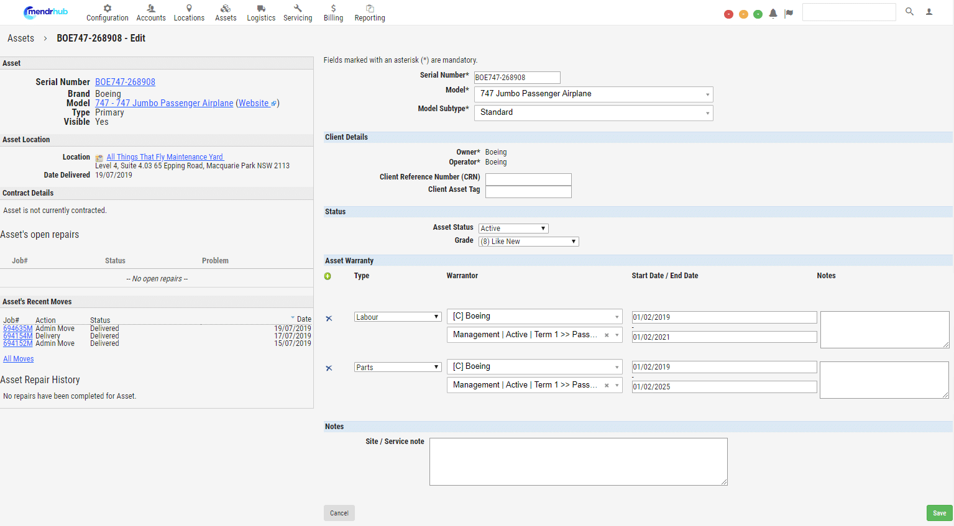This screenshot has width=954, height=526.
Task: Activate search with the magnifier icon
Action: [909, 11]
